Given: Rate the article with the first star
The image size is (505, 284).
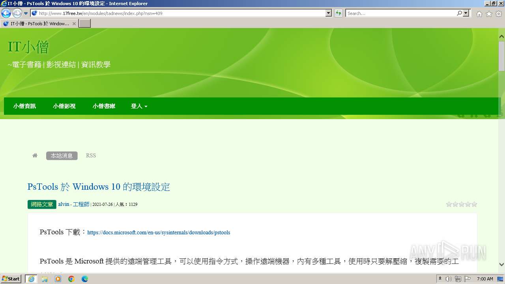Looking at the screenshot, I should tap(449, 204).
